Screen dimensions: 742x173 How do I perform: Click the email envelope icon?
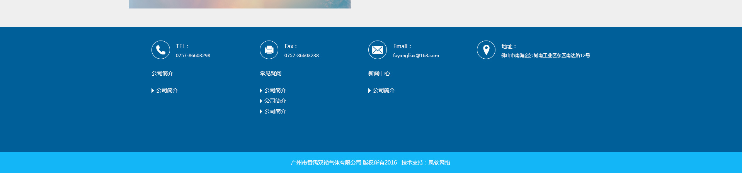[x=378, y=50]
